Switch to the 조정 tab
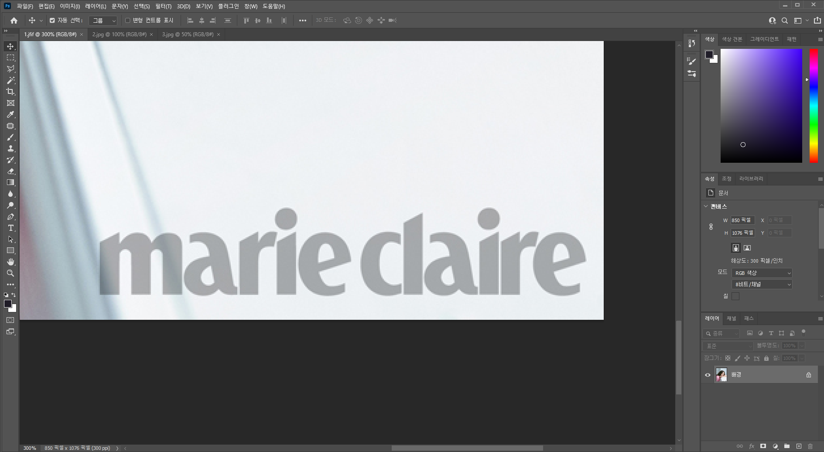 tap(726, 179)
